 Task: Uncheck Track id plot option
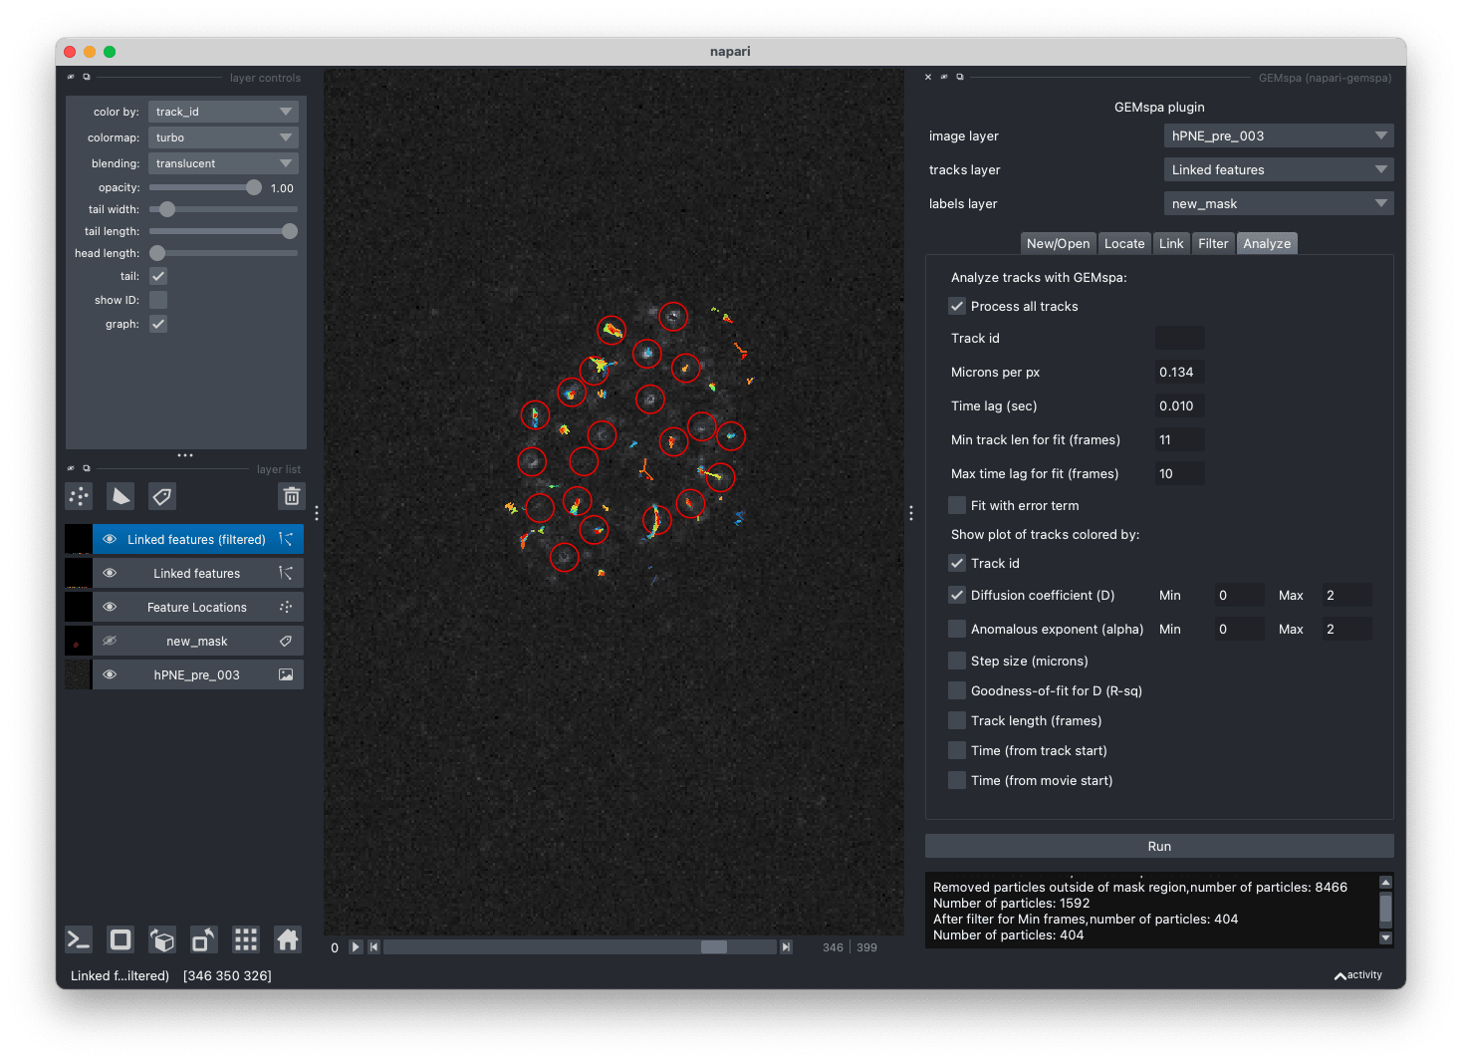tap(957, 563)
